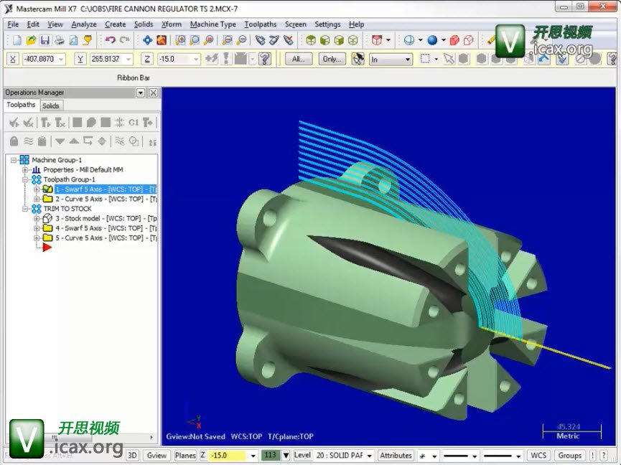Click the question mark help icon on the coordinate bar

[x=265, y=59]
